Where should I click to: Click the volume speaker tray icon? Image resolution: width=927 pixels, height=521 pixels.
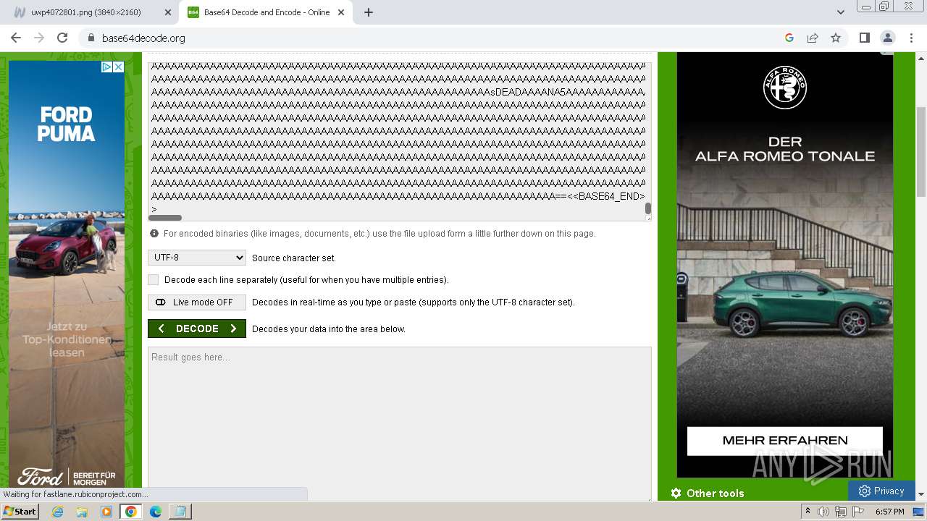[x=823, y=512]
